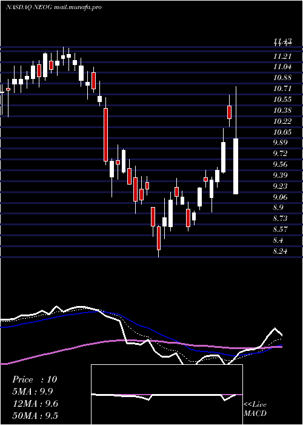Screen dimensions: 303x425
Task: Click the 12MA : 9.6 readout
Action: coord(35,404)
